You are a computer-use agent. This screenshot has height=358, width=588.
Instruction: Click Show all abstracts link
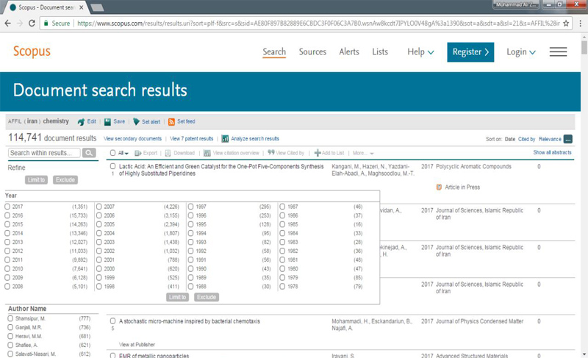coord(553,153)
